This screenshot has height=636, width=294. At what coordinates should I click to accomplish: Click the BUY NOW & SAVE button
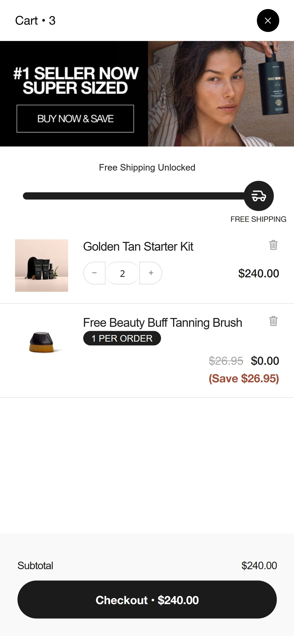tap(75, 119)
